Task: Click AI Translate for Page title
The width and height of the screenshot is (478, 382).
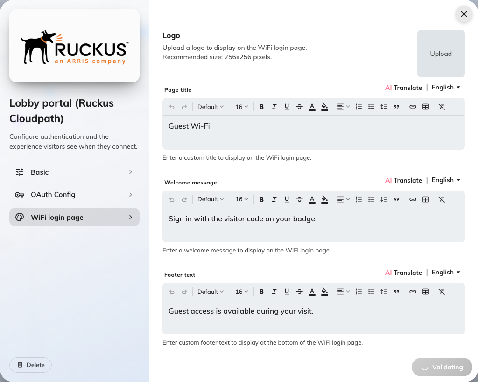Action: click(x=403, y=88)
